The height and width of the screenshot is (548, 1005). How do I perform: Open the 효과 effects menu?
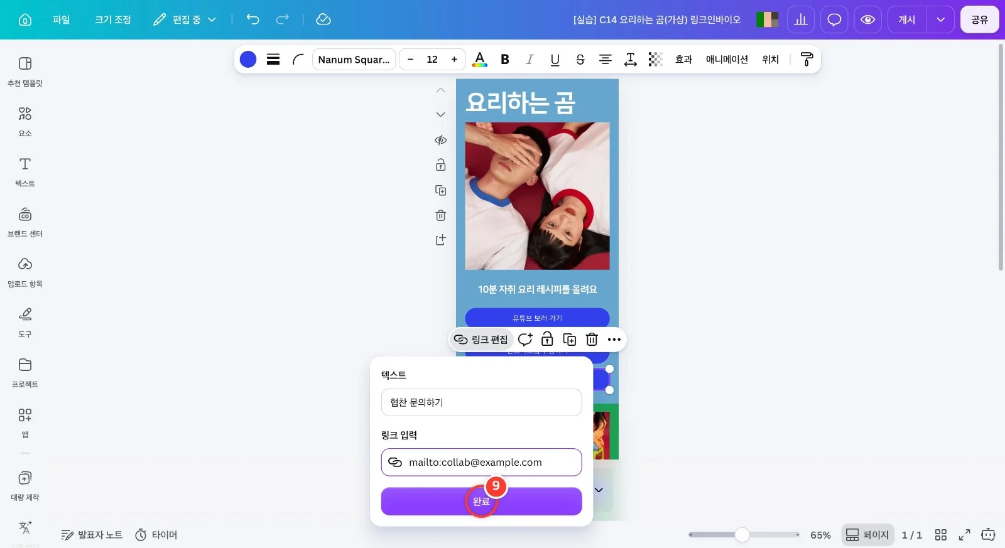[x=683, y=60]
